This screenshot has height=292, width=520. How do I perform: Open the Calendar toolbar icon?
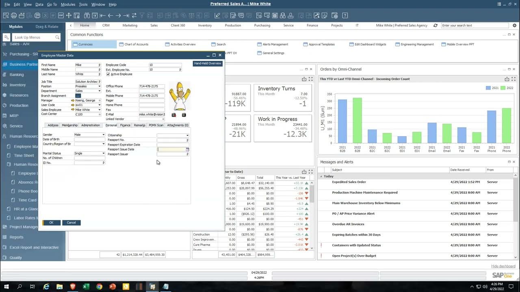pos(275,15)
